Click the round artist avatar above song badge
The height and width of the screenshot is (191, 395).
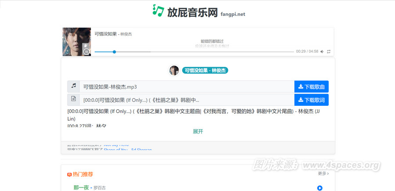click(x=174, y=70)
